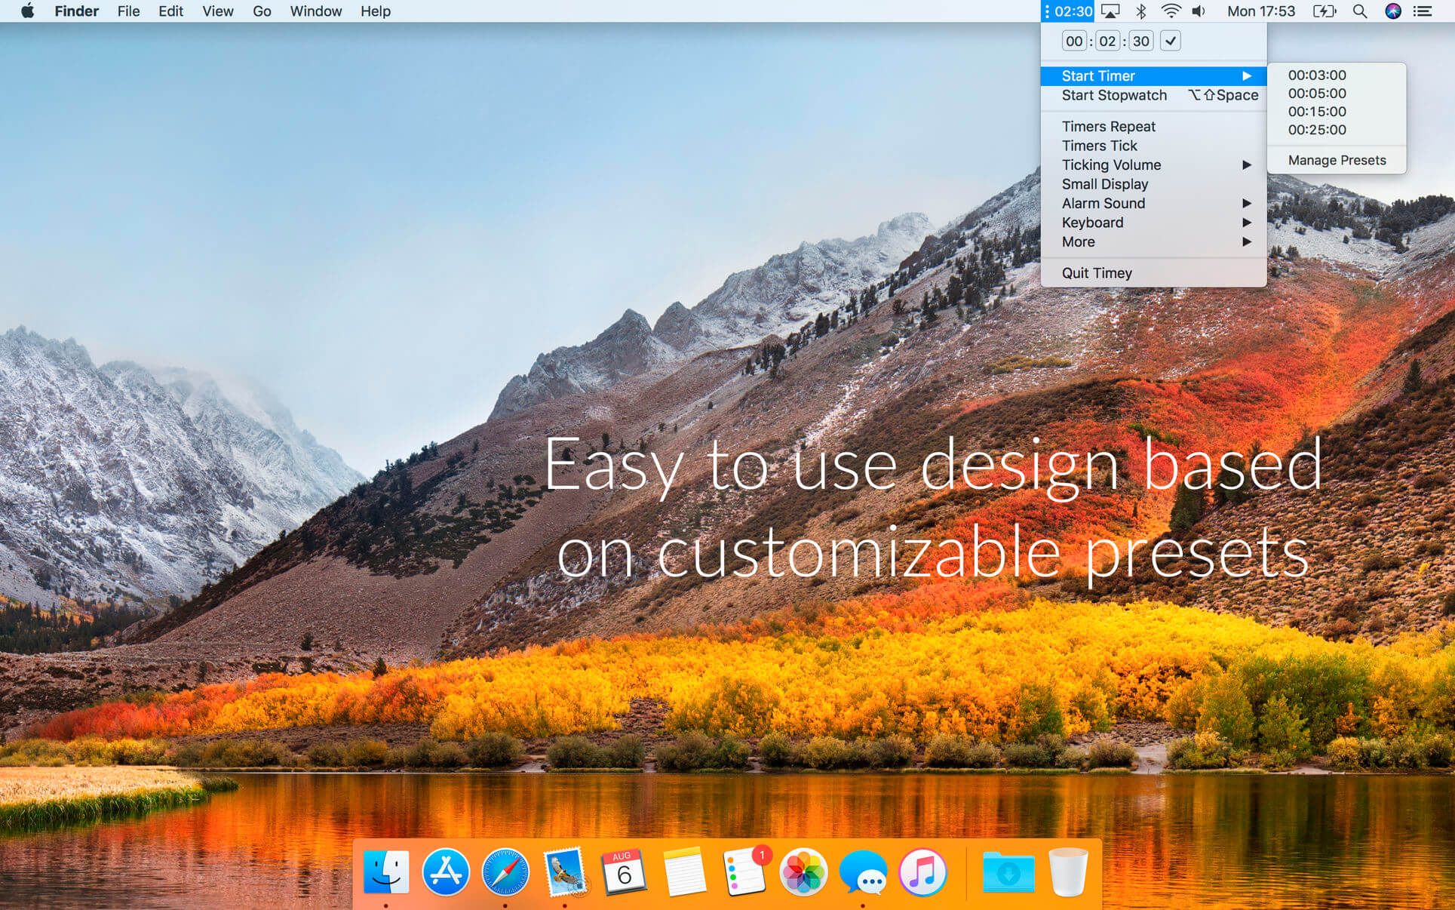
Task: Click the checkmark confirm button next to the timer fields
Action: pos(1170,41)
